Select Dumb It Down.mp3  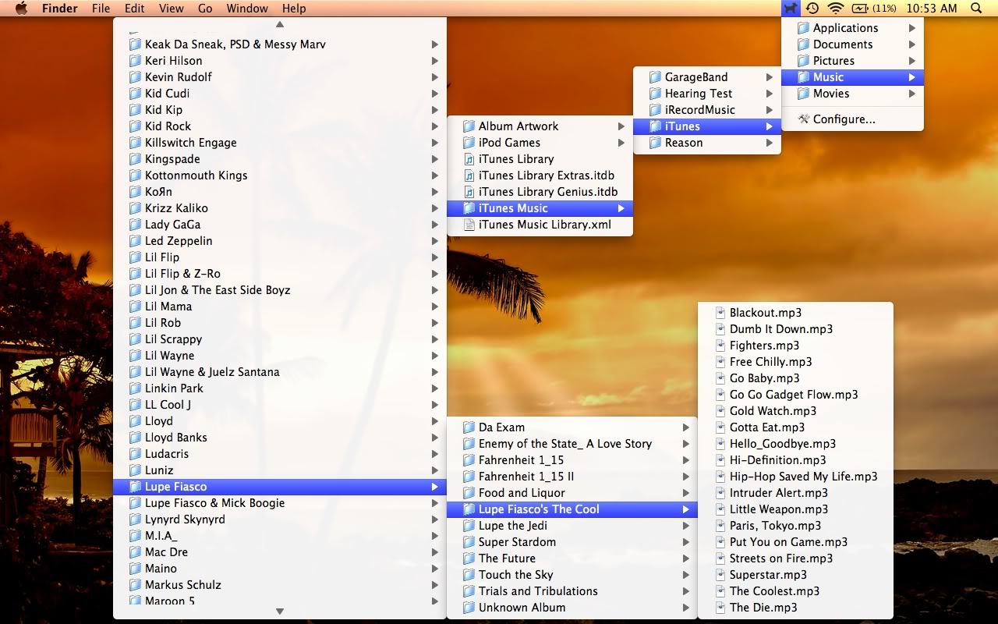point(795,329)
